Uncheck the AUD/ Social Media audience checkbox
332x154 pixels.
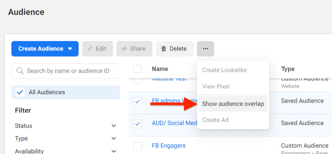click(x=138, y=124)
